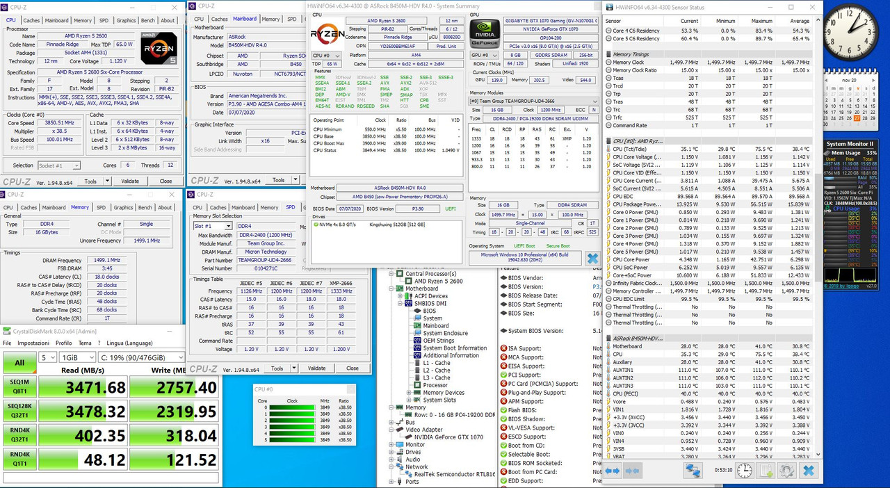The width and height of the screenshot is (890, 488).
Task: Run the RND4K Q32T1 test
Action: (19, 434)
